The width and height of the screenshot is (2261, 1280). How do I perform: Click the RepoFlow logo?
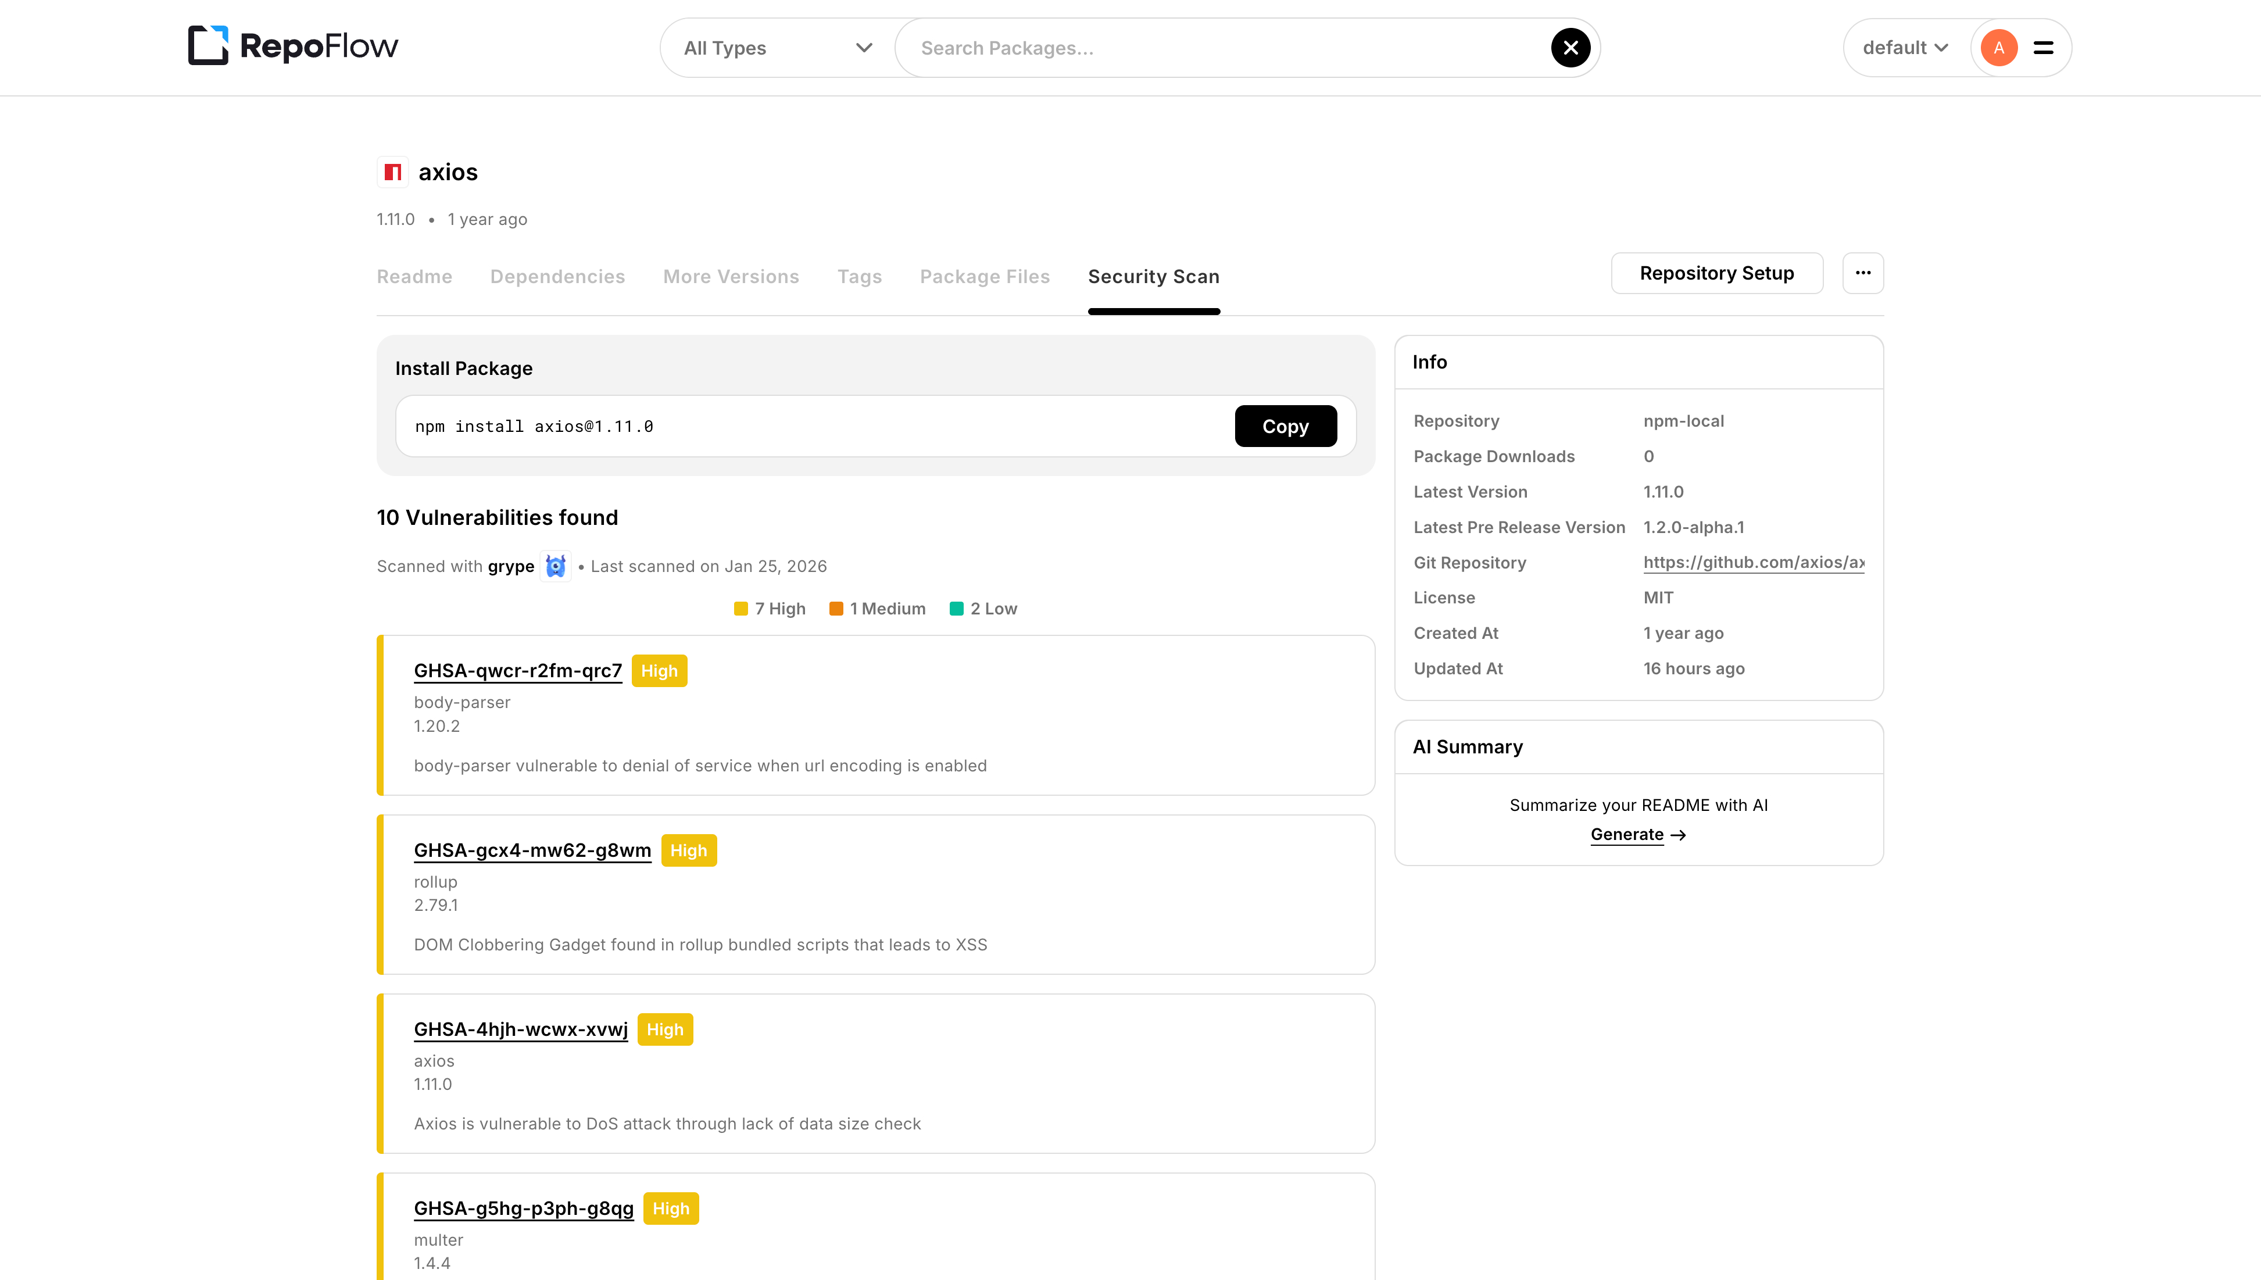pos(292,46)
